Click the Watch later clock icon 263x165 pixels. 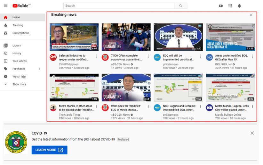(x=5, y=77)
